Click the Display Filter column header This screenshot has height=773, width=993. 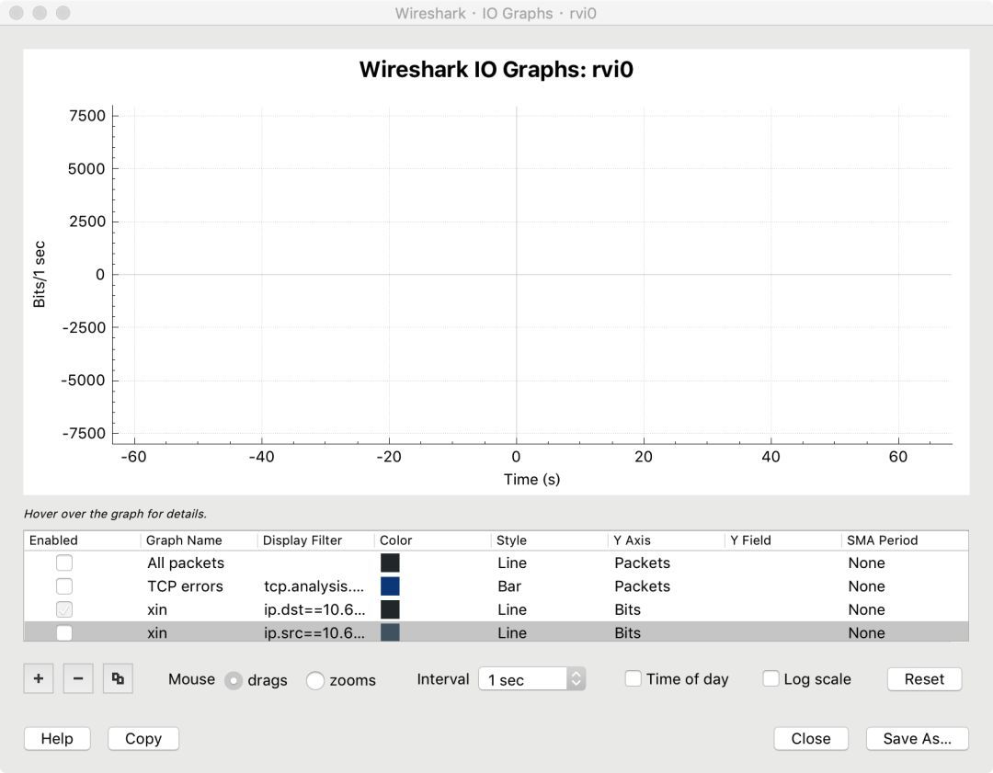[x=302, y=540]
